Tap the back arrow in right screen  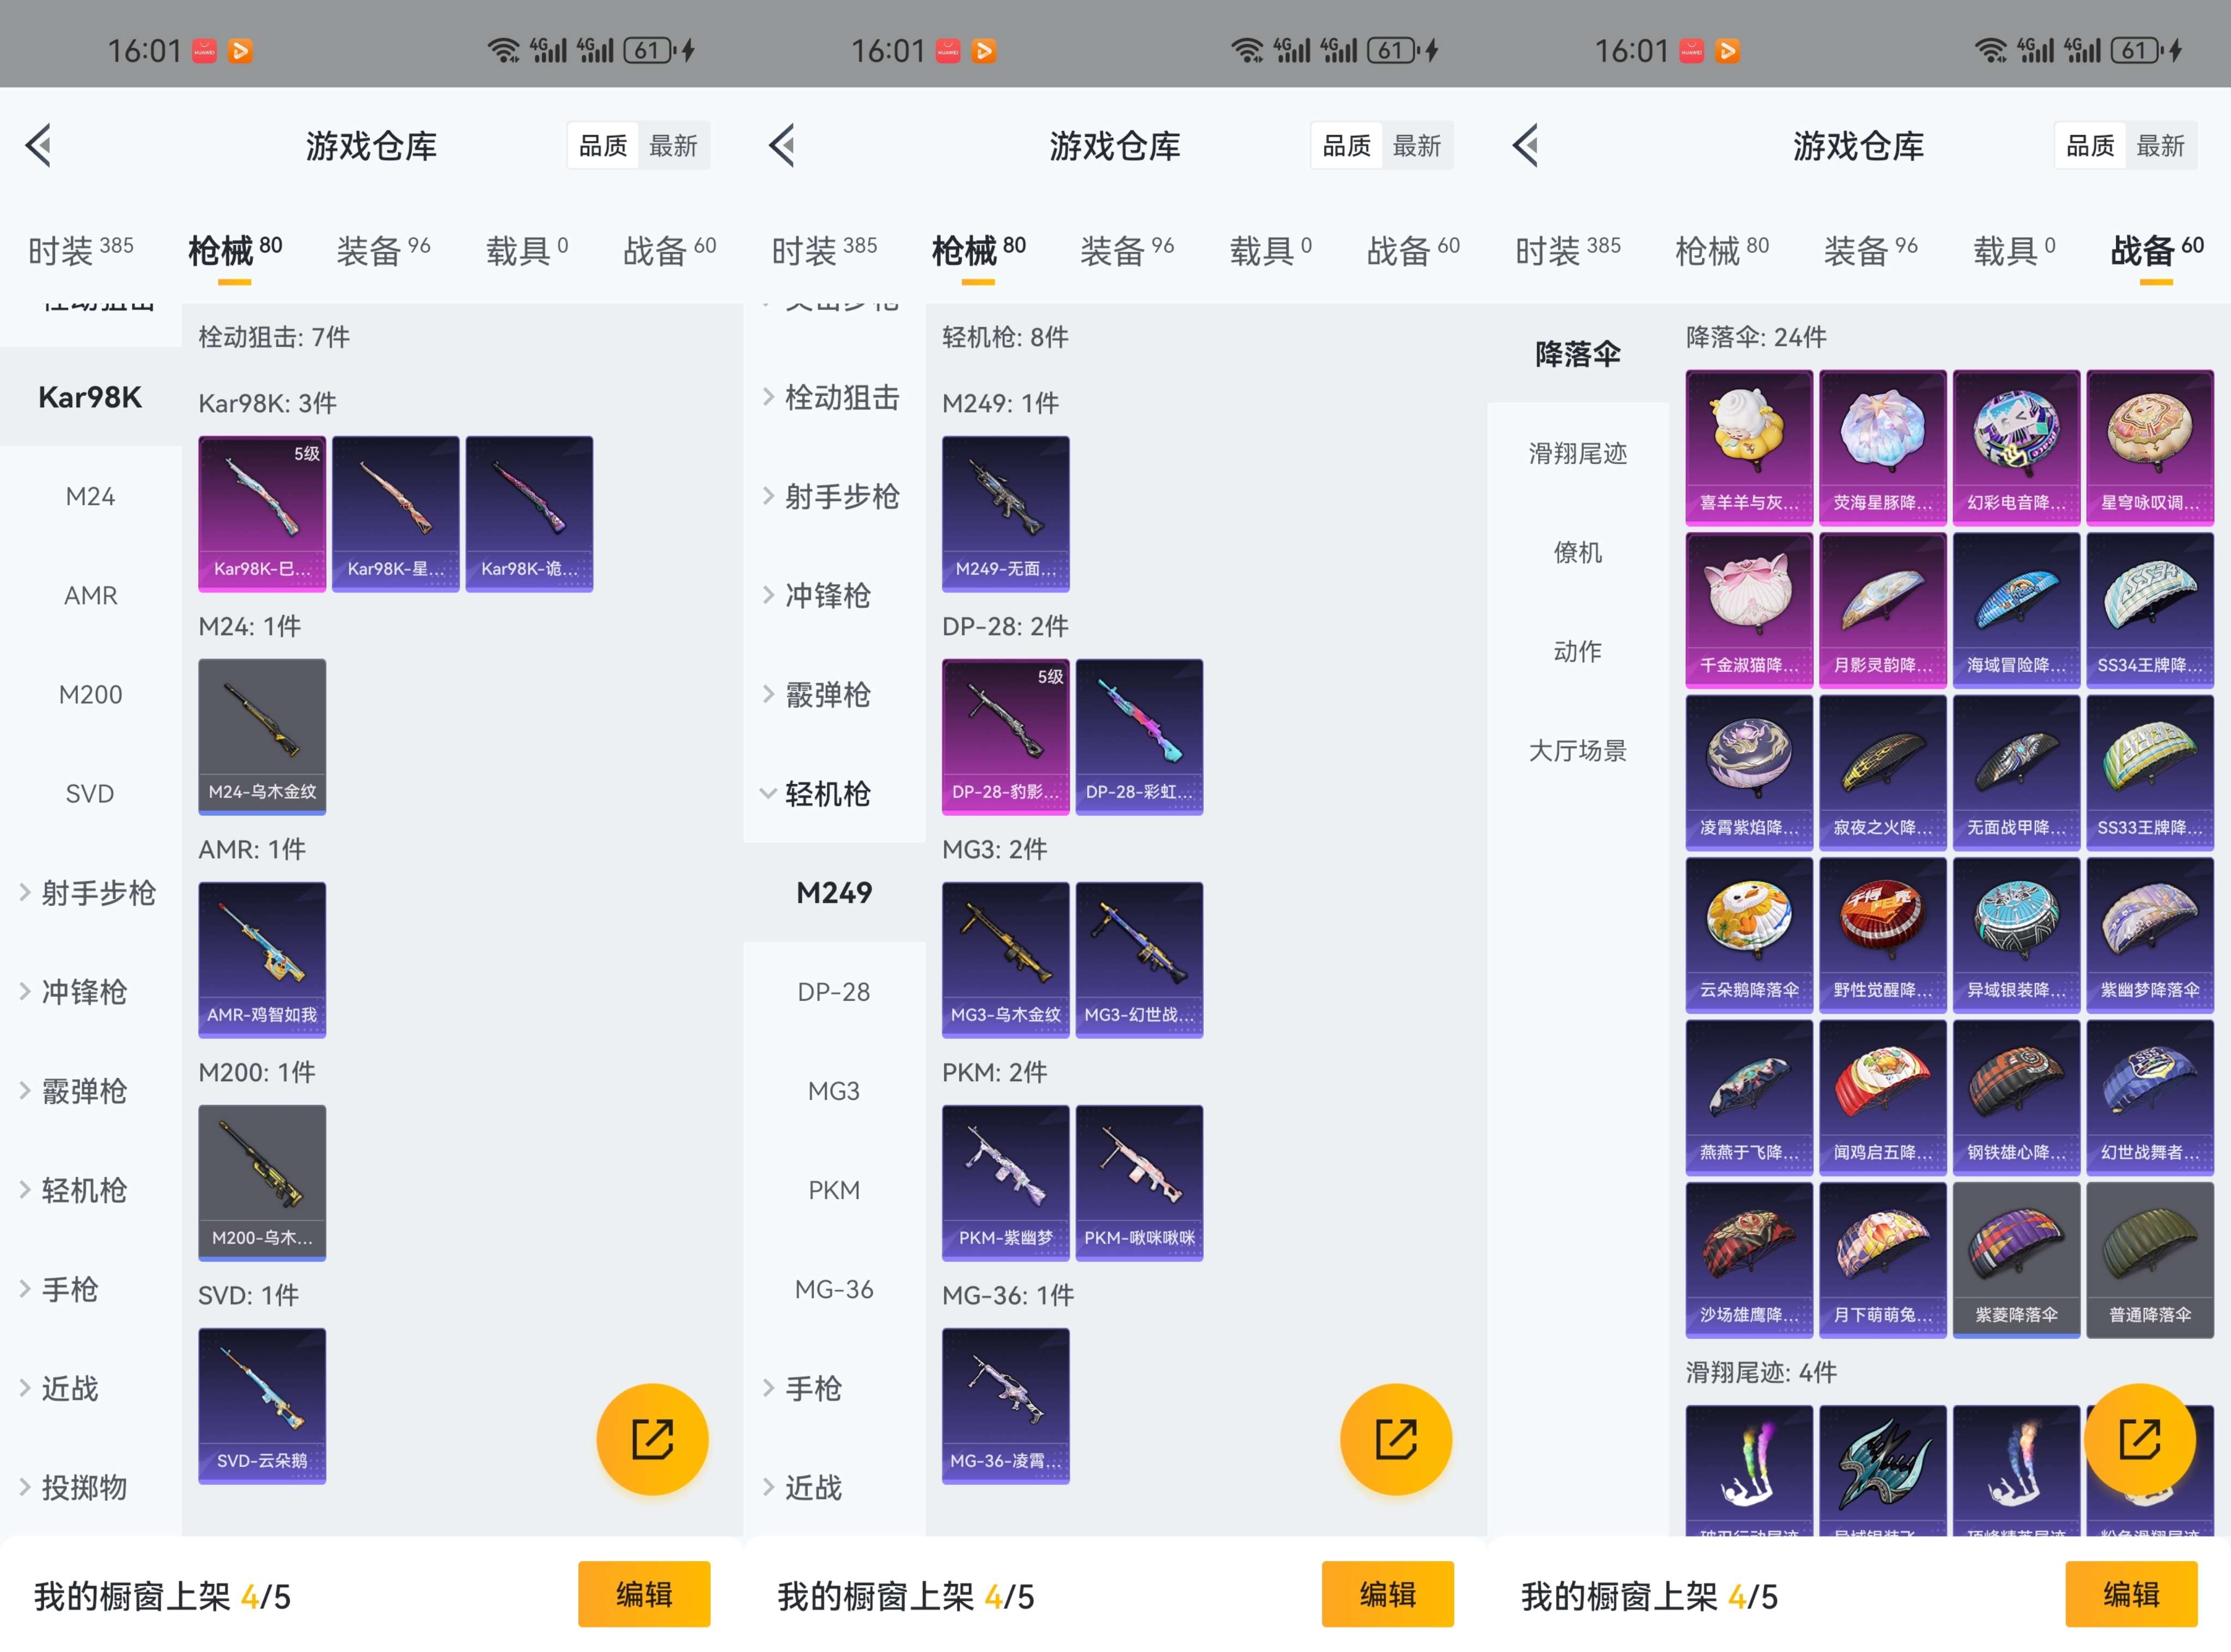(1525, 146)
